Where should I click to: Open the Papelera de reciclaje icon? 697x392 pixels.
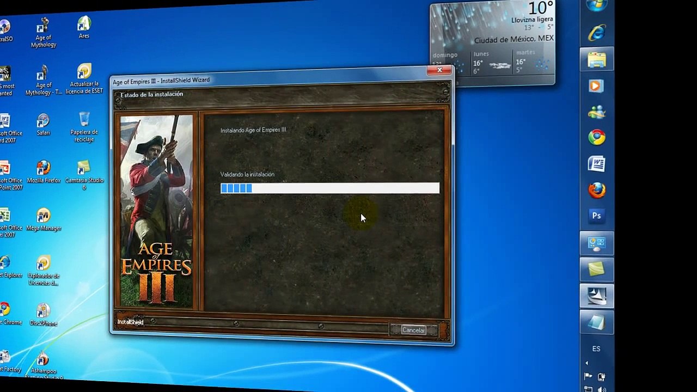pos(84,127)
